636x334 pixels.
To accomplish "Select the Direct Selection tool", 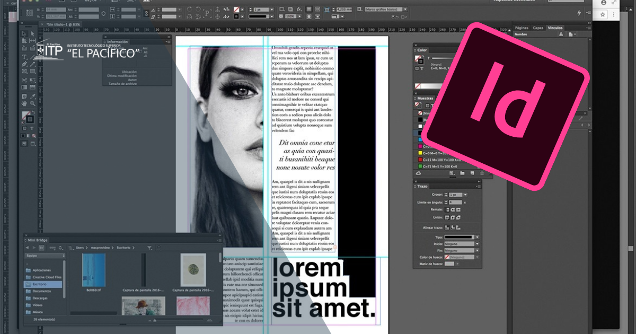I will 32,34.
